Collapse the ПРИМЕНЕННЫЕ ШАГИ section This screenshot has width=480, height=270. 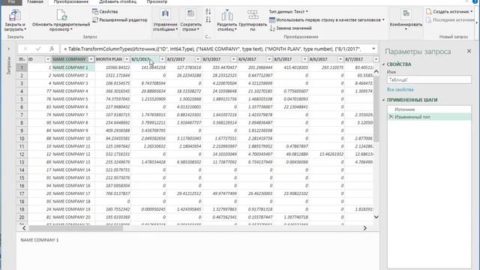click(383, 100)
